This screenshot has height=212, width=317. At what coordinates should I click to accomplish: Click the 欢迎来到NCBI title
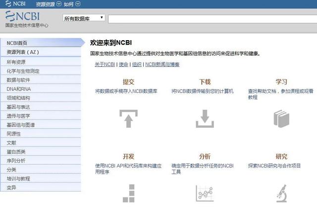pos(111,43)
